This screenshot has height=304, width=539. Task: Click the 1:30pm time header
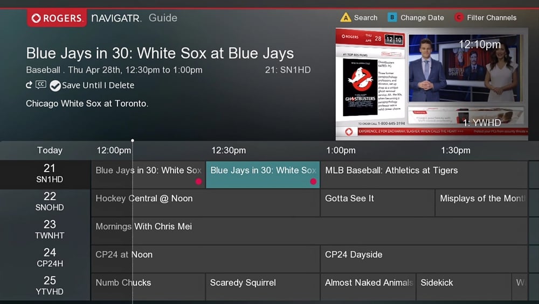coord(455,150)
